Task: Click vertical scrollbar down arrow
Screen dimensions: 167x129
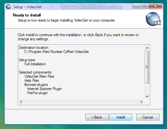Action: pyautogui.click(x=147, y=97)
